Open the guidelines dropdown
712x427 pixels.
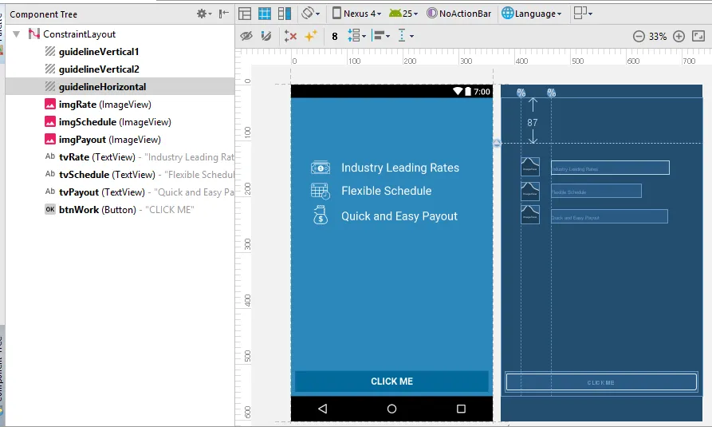click(x=406, y=35)
